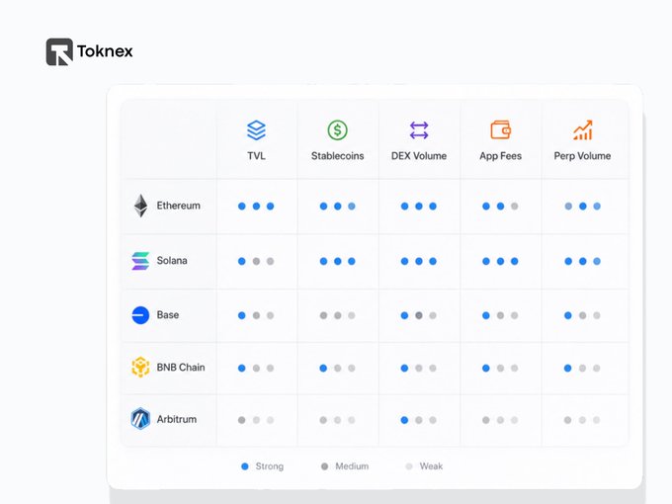Click Base App Fees rating dots
Viewport: 672px width, 504px height.
[x=501, y=315]
